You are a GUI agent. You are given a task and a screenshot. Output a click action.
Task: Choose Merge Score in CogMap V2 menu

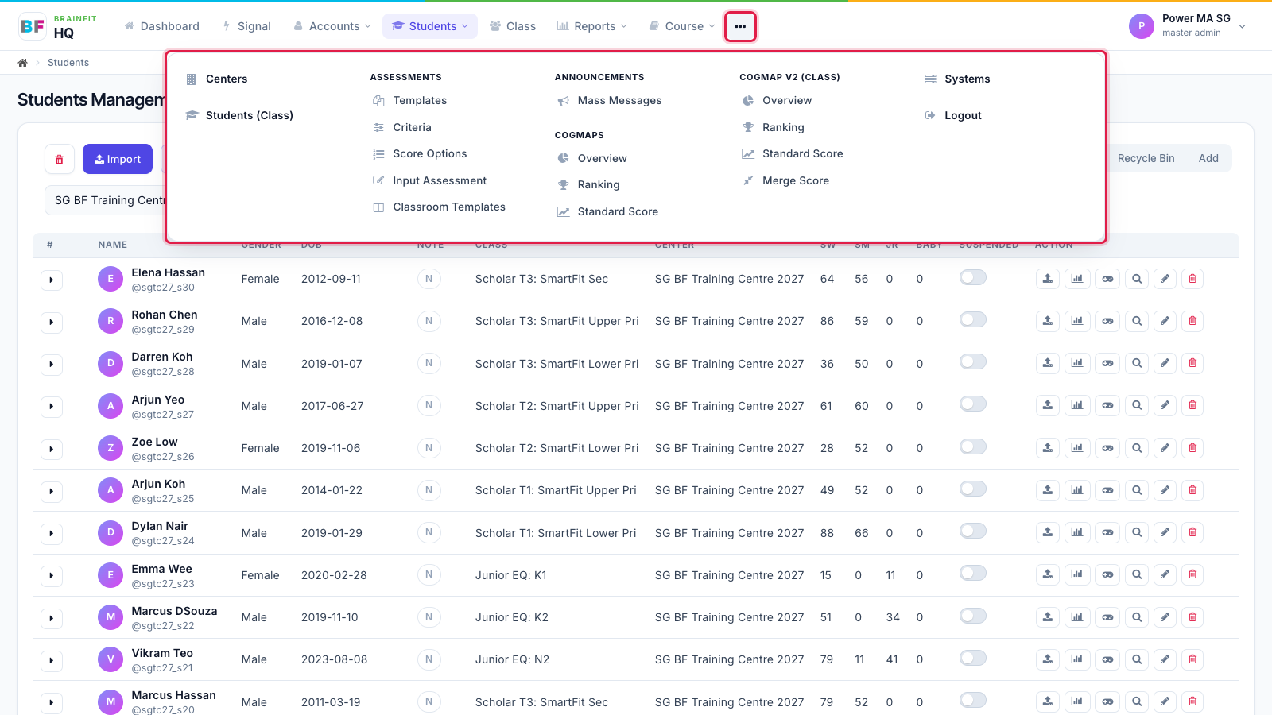796,181
